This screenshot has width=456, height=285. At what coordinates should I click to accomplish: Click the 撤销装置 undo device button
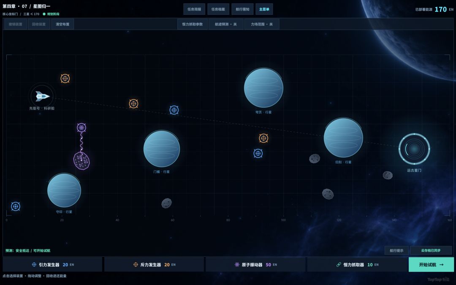click(16, 24)
